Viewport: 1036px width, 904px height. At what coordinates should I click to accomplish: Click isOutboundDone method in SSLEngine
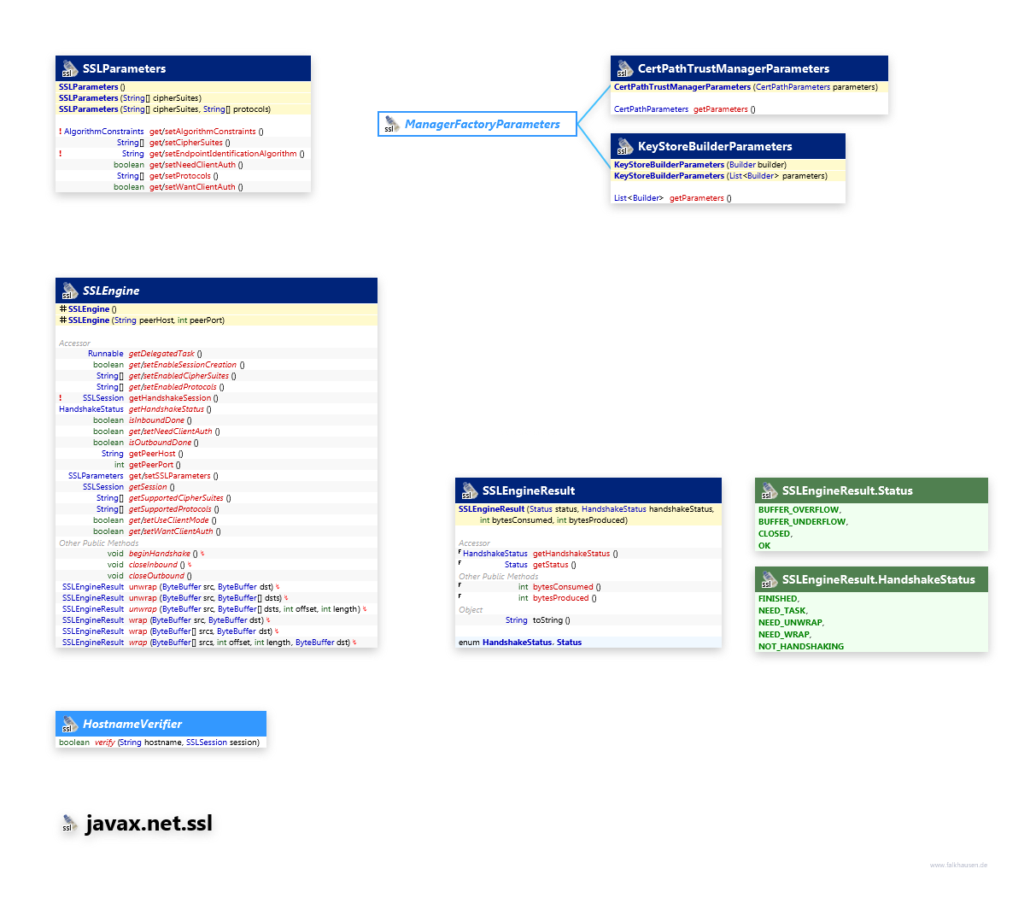click(x=161, y=443)
